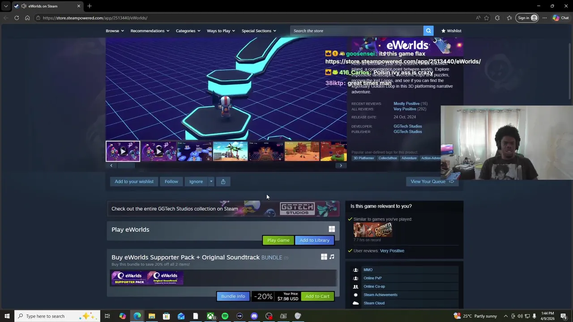Click the Ignore button
Viewport: 573px width, 322px height.
196,182
